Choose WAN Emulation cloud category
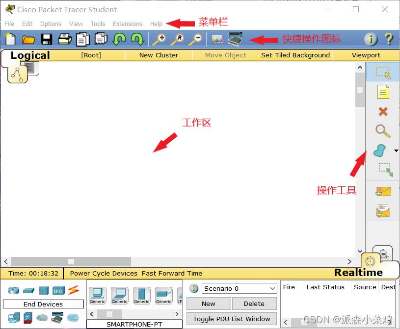Viewport: 400px width, 329px height. (x=42, y=318)
